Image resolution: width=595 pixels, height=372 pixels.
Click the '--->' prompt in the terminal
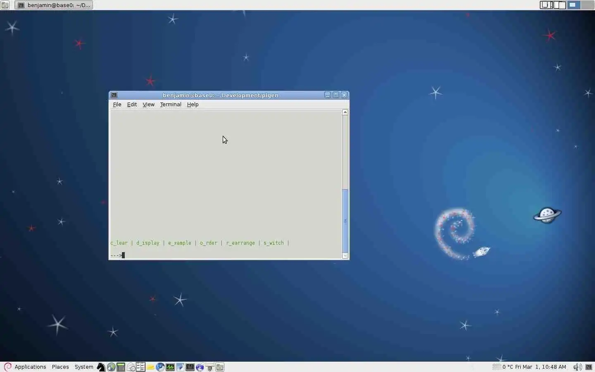[x=116, y=255]
